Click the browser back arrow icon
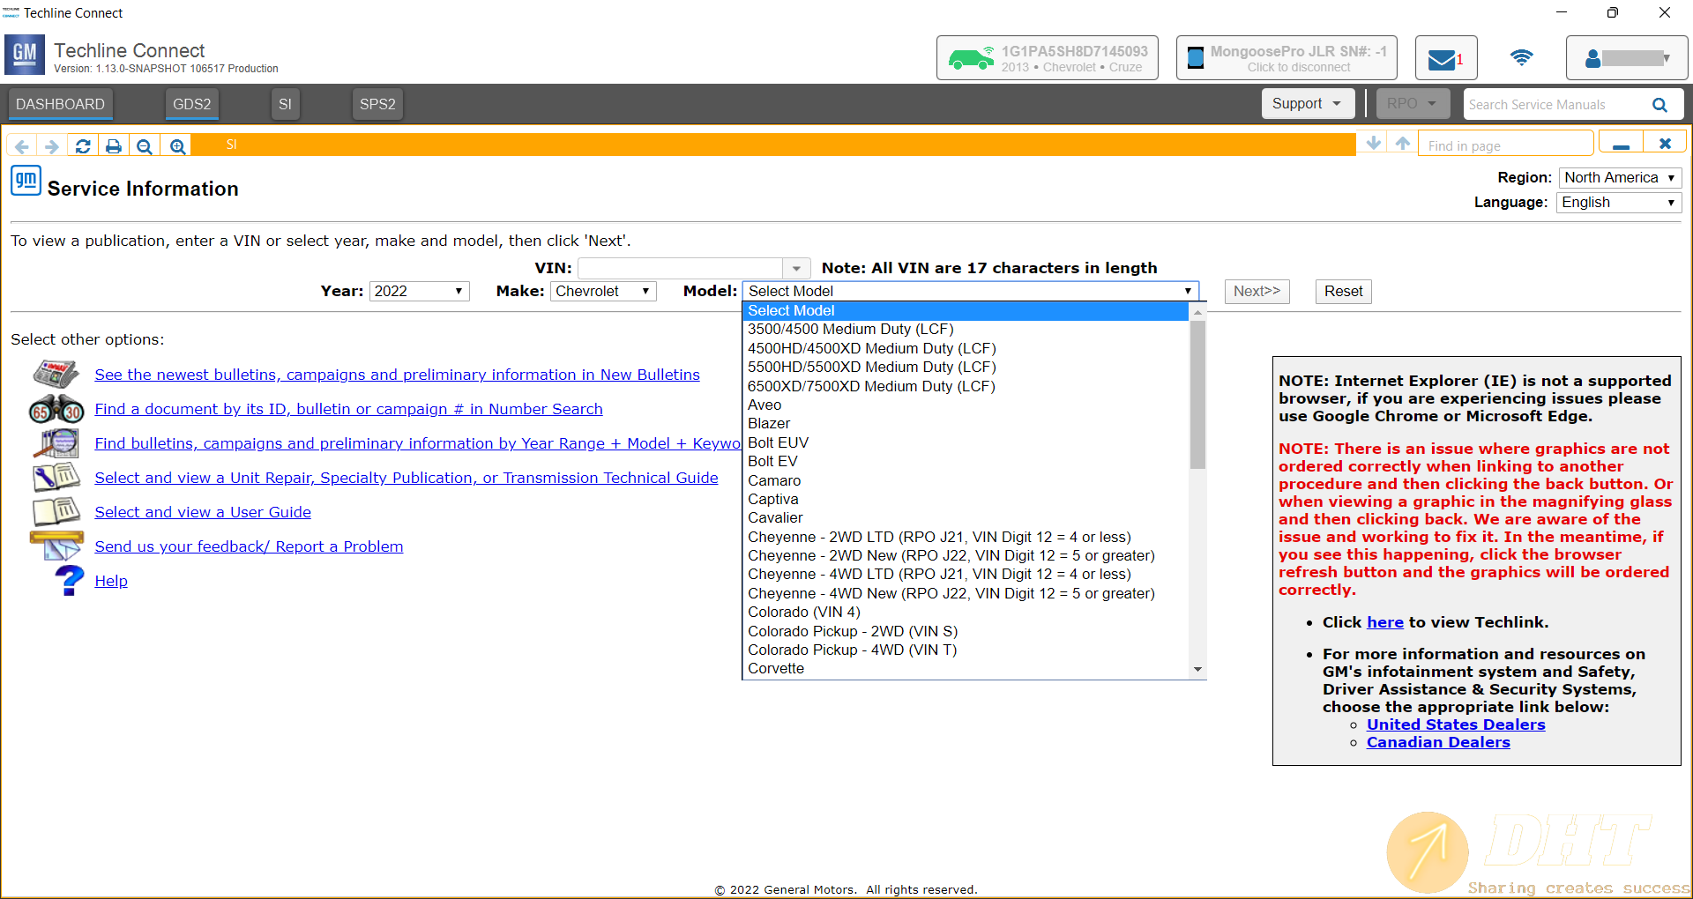 tap(22, 146)
